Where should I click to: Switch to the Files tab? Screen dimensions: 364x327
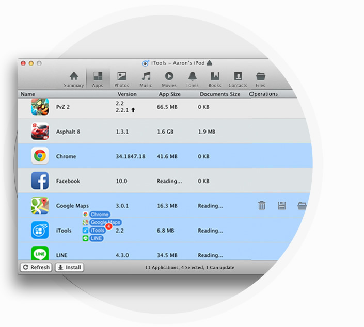click(x=260, y=79)
